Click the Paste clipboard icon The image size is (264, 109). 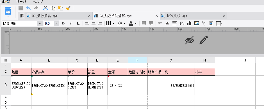[61, 8]
